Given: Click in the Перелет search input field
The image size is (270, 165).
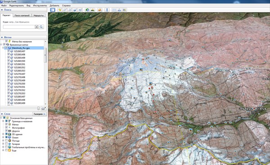Looking at the screenshot, I should (x=19, y=27).
